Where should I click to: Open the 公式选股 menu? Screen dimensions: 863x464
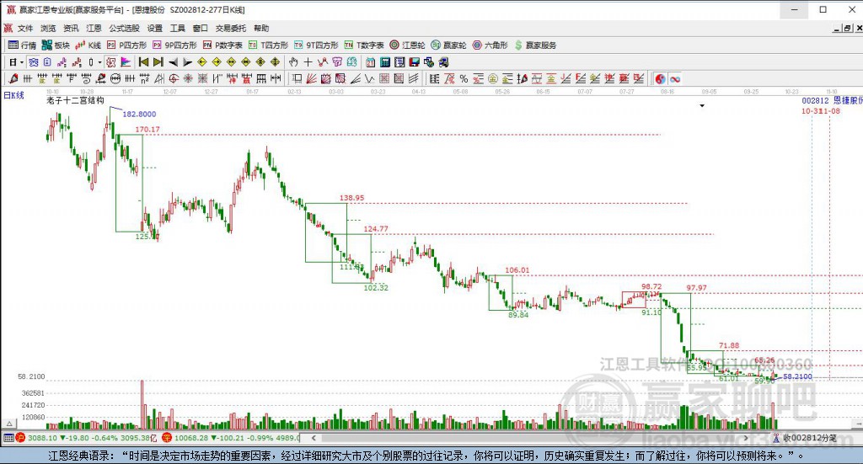[x=124, y=28]
